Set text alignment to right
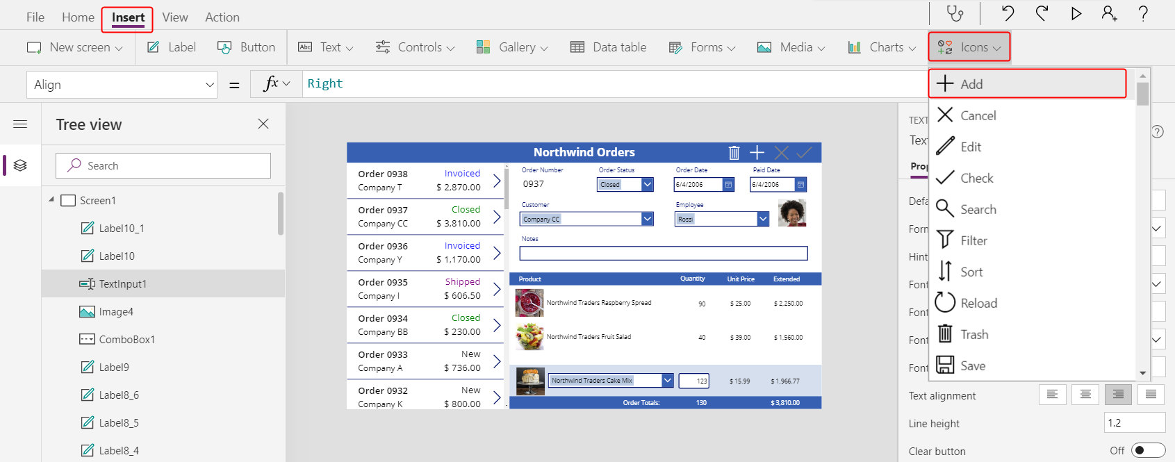The height and width of the screenshot is (462, 1175). [1118, 395]
